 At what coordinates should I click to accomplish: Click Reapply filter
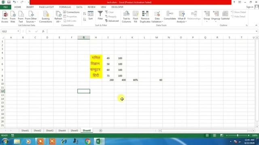pos(111,17)
